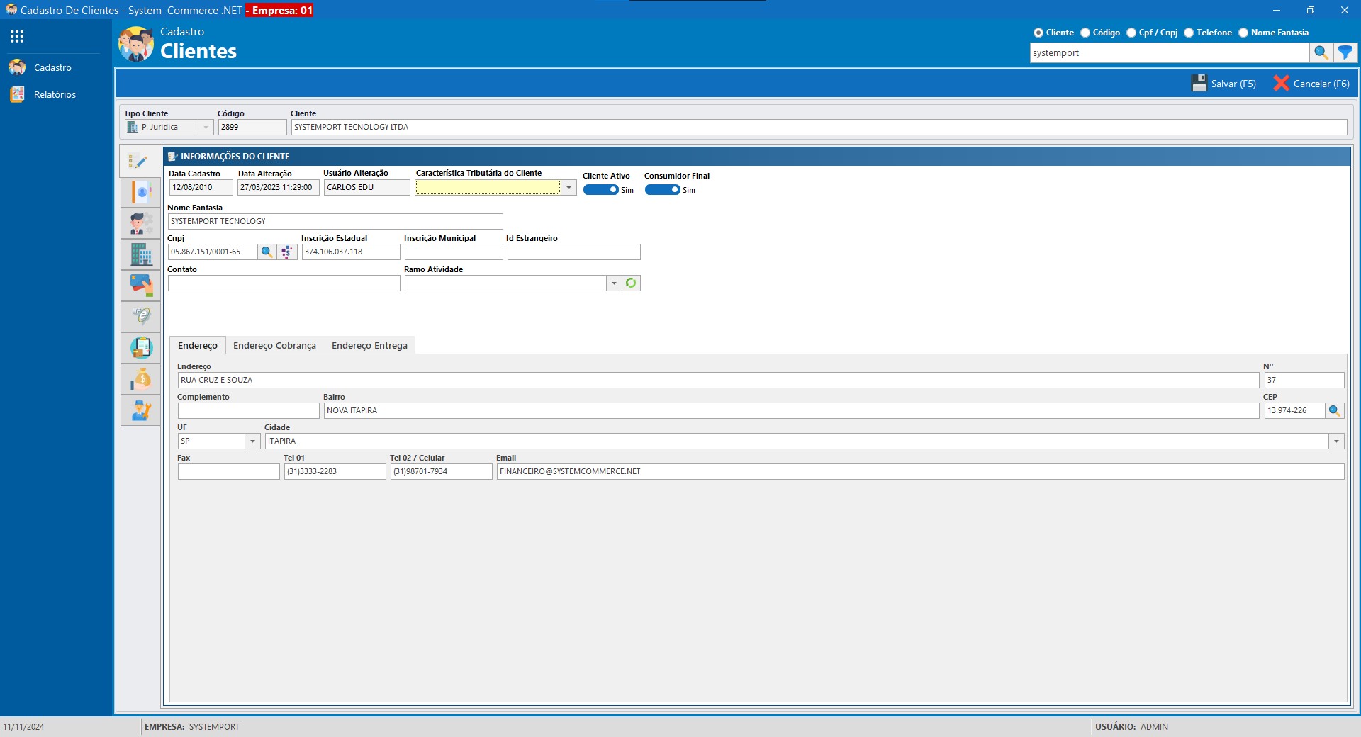Viewport: 1361px width, 737px height.
Task: Open the contacts book side tab
Action: pos(141,192)
